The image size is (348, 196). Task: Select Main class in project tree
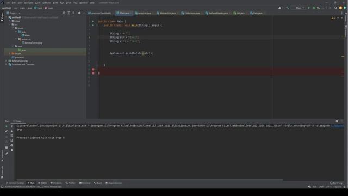click(x=26, y=35)
